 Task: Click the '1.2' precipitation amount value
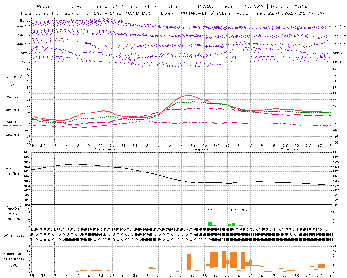pos(210,210)
